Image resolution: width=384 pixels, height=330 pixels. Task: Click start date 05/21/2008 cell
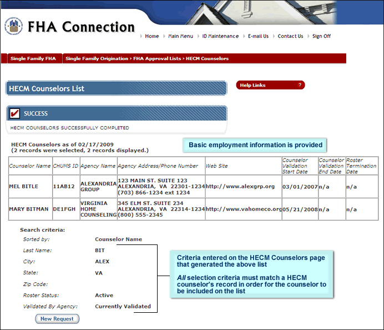[300, 209]
